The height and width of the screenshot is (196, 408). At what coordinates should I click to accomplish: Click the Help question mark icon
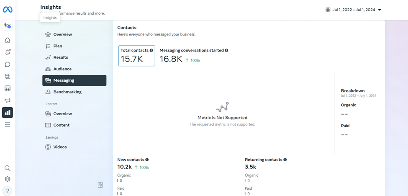pyautogui.click(x=8, y=191)
